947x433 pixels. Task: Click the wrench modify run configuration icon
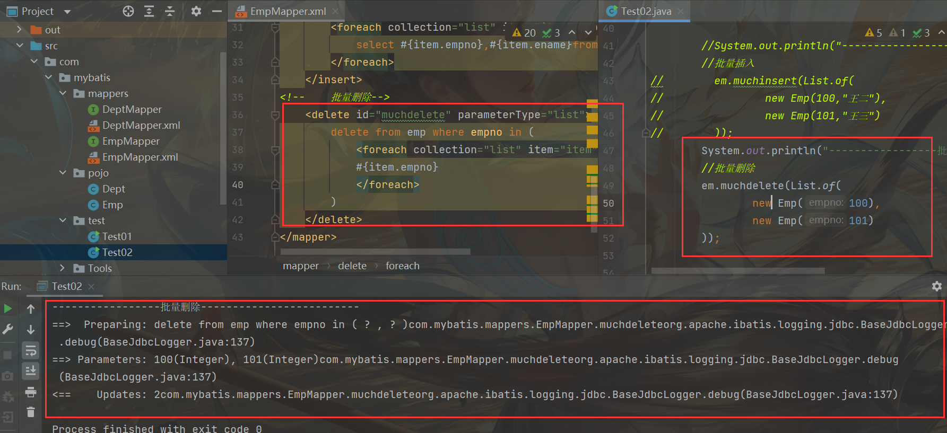(8, 329)
